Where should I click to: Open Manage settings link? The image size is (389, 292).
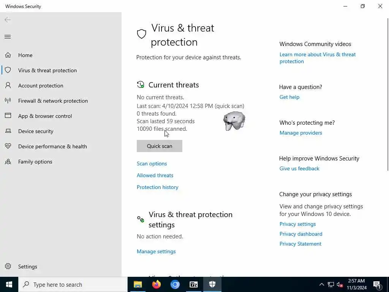click(x=156, y=251)
